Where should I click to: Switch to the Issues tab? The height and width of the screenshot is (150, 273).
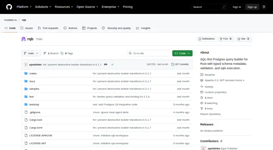click(x=27, y=28)
